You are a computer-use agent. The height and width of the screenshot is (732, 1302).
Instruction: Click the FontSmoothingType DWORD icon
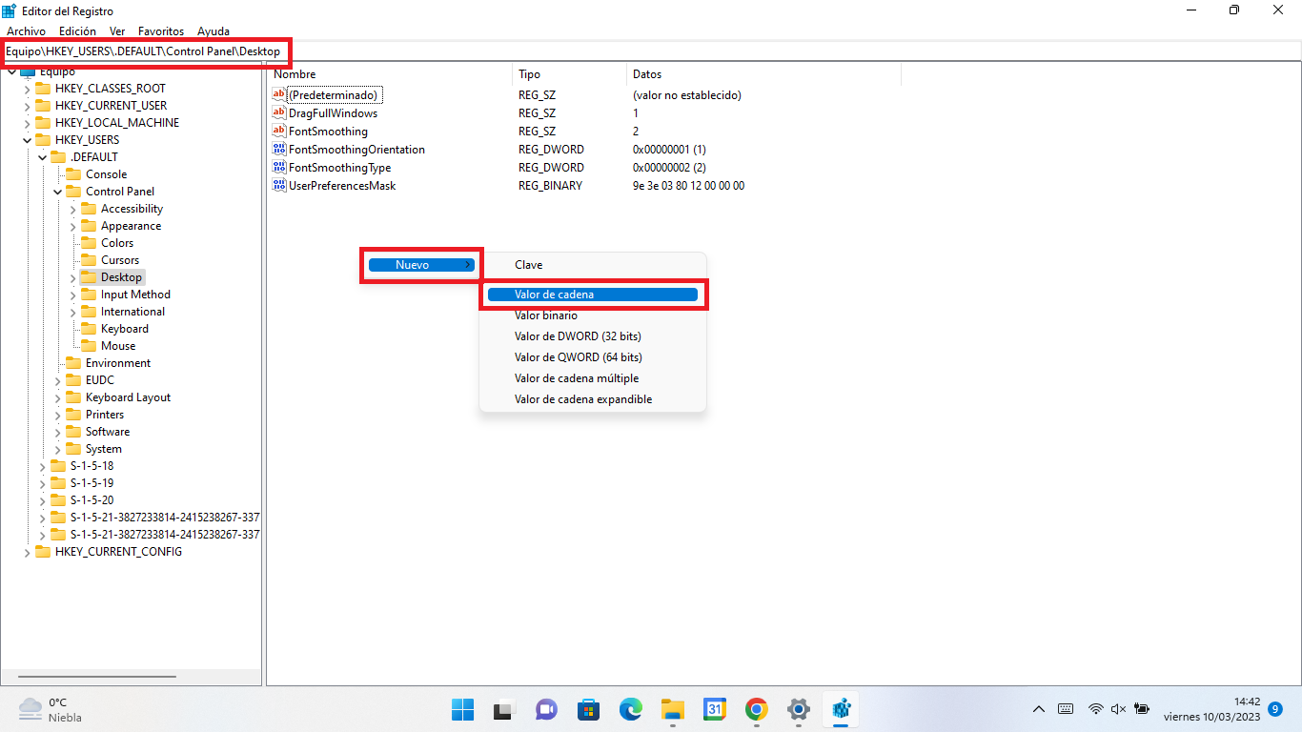point(279,167)
